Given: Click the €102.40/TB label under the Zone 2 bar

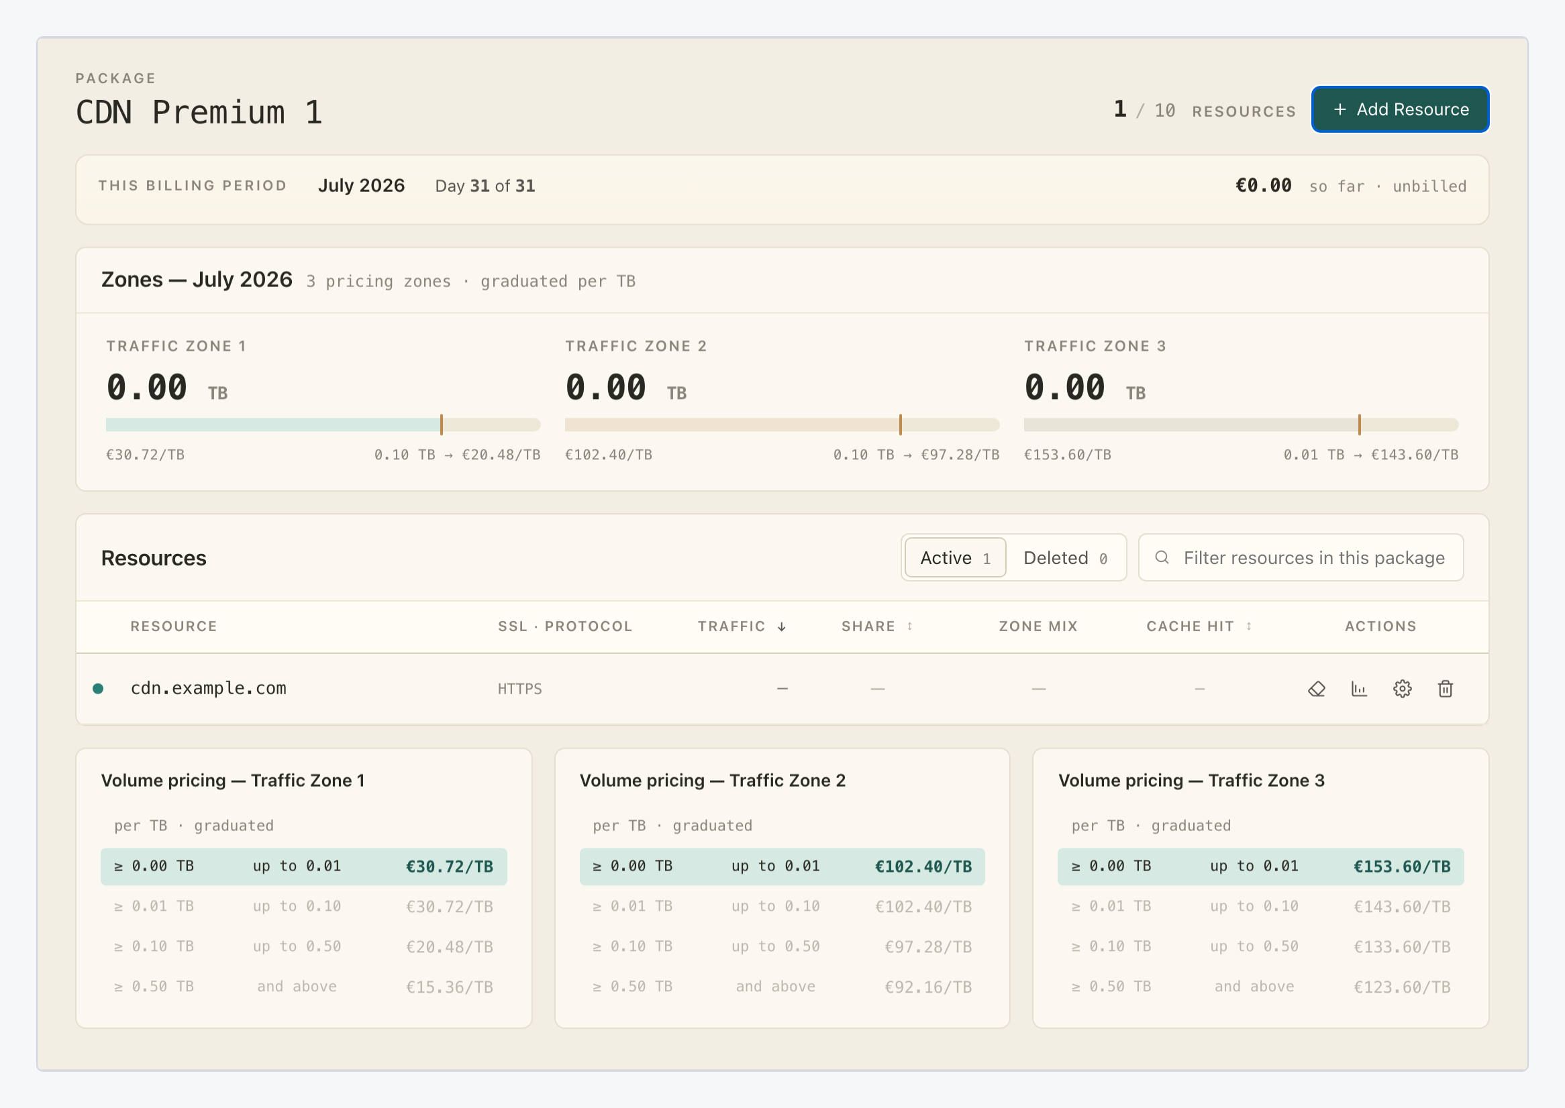Looking at the screenshot, I should click(x=609, y=455).
